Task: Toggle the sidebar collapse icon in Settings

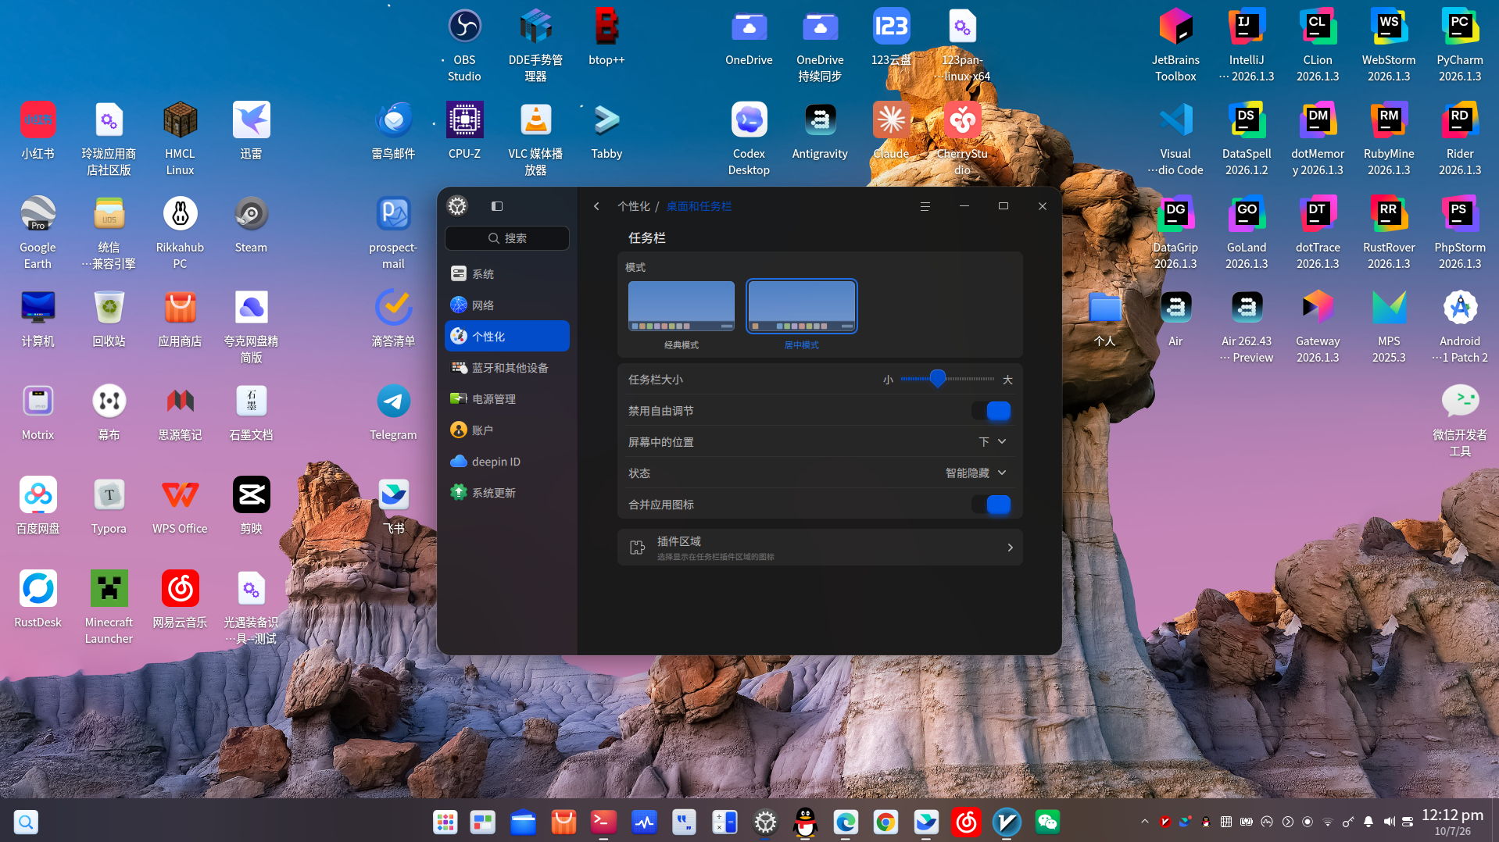Action: point(497,206)
